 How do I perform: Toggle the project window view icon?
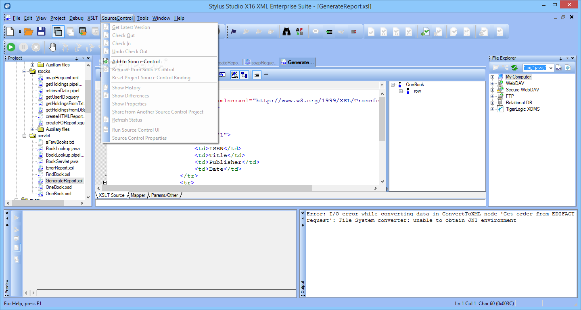58,31
